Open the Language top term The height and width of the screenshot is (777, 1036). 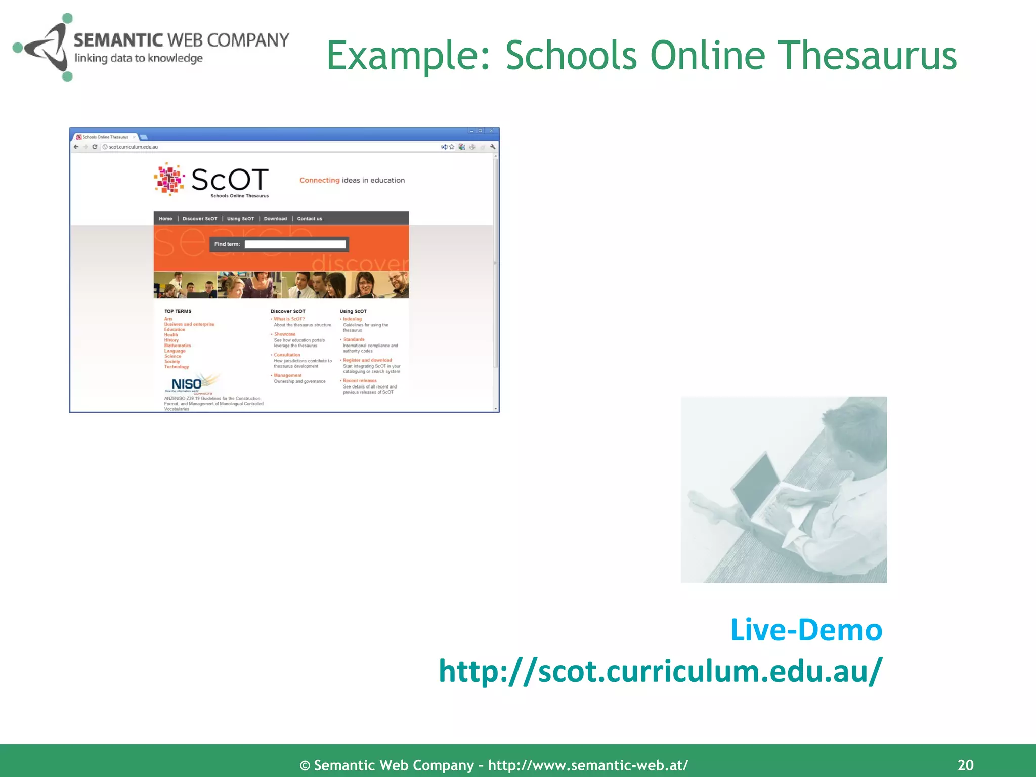[175, 351]
